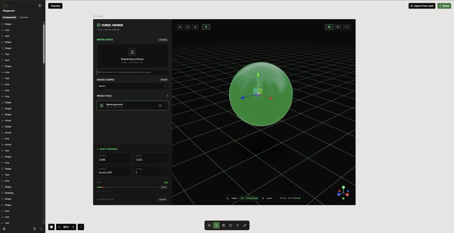The width and height of the screenshot is (454, 233).
Task: Click the 86% zoom level value
Action: point(66,227)
